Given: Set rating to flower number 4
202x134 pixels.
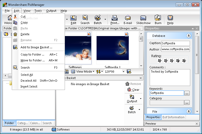Looking at the screenshot, I should click(x=178, y=61).
